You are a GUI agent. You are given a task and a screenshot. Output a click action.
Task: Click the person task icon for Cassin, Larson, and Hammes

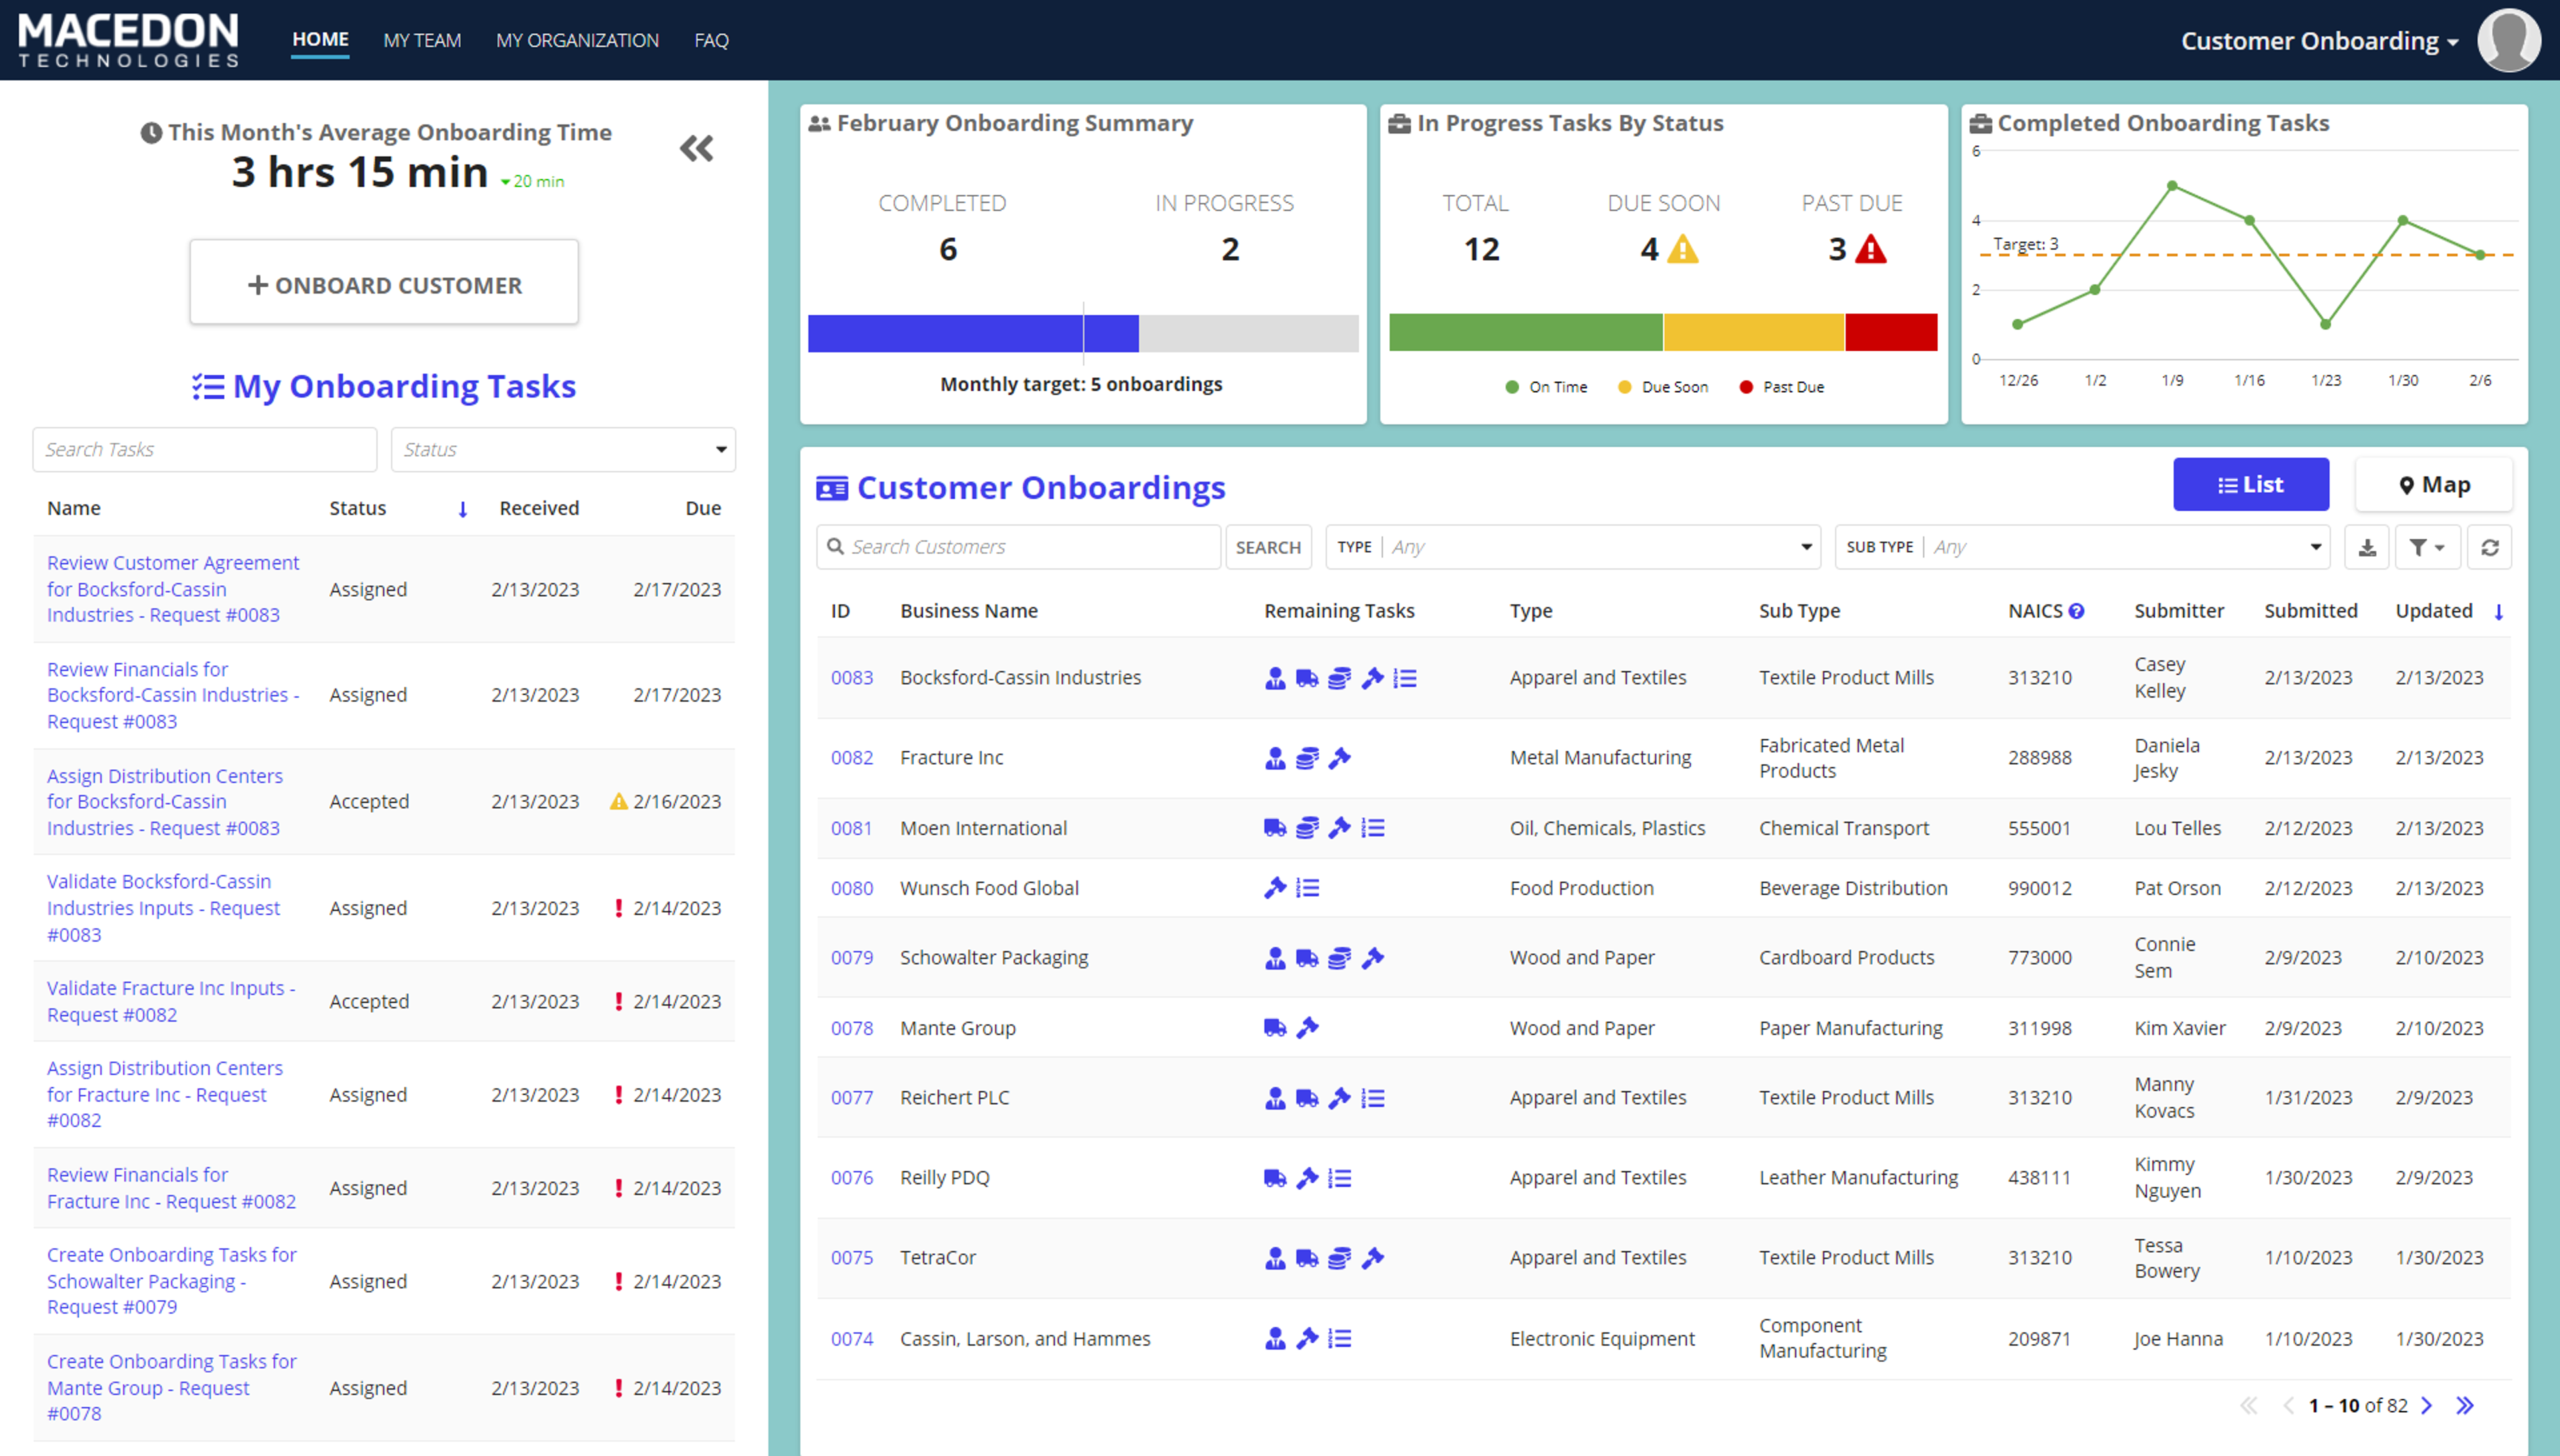[x=1275, y=1338]
